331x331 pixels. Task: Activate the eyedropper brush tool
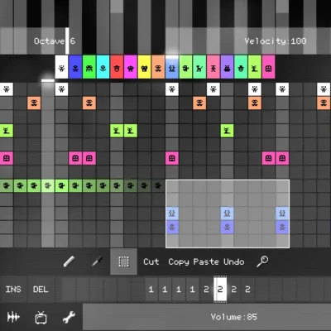(97, 261)
